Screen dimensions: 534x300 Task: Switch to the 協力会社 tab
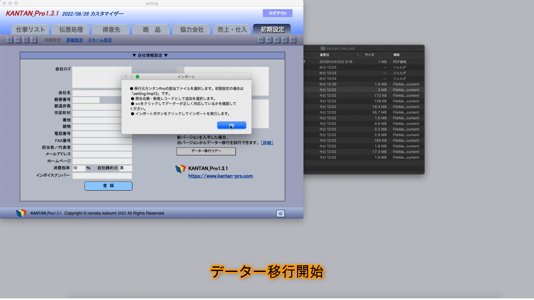tap(192, 29)
